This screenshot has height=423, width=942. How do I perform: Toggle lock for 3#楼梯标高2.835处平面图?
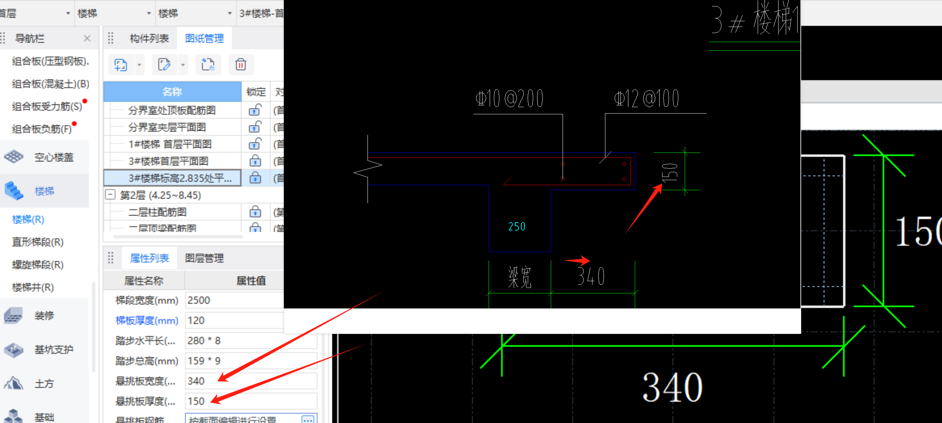(255, 178)
